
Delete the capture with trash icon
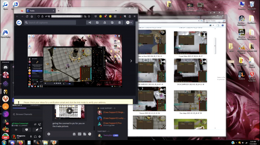[x=120, y=23]
